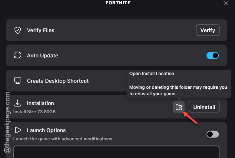Click the Auto Update label text

point(43,56)
